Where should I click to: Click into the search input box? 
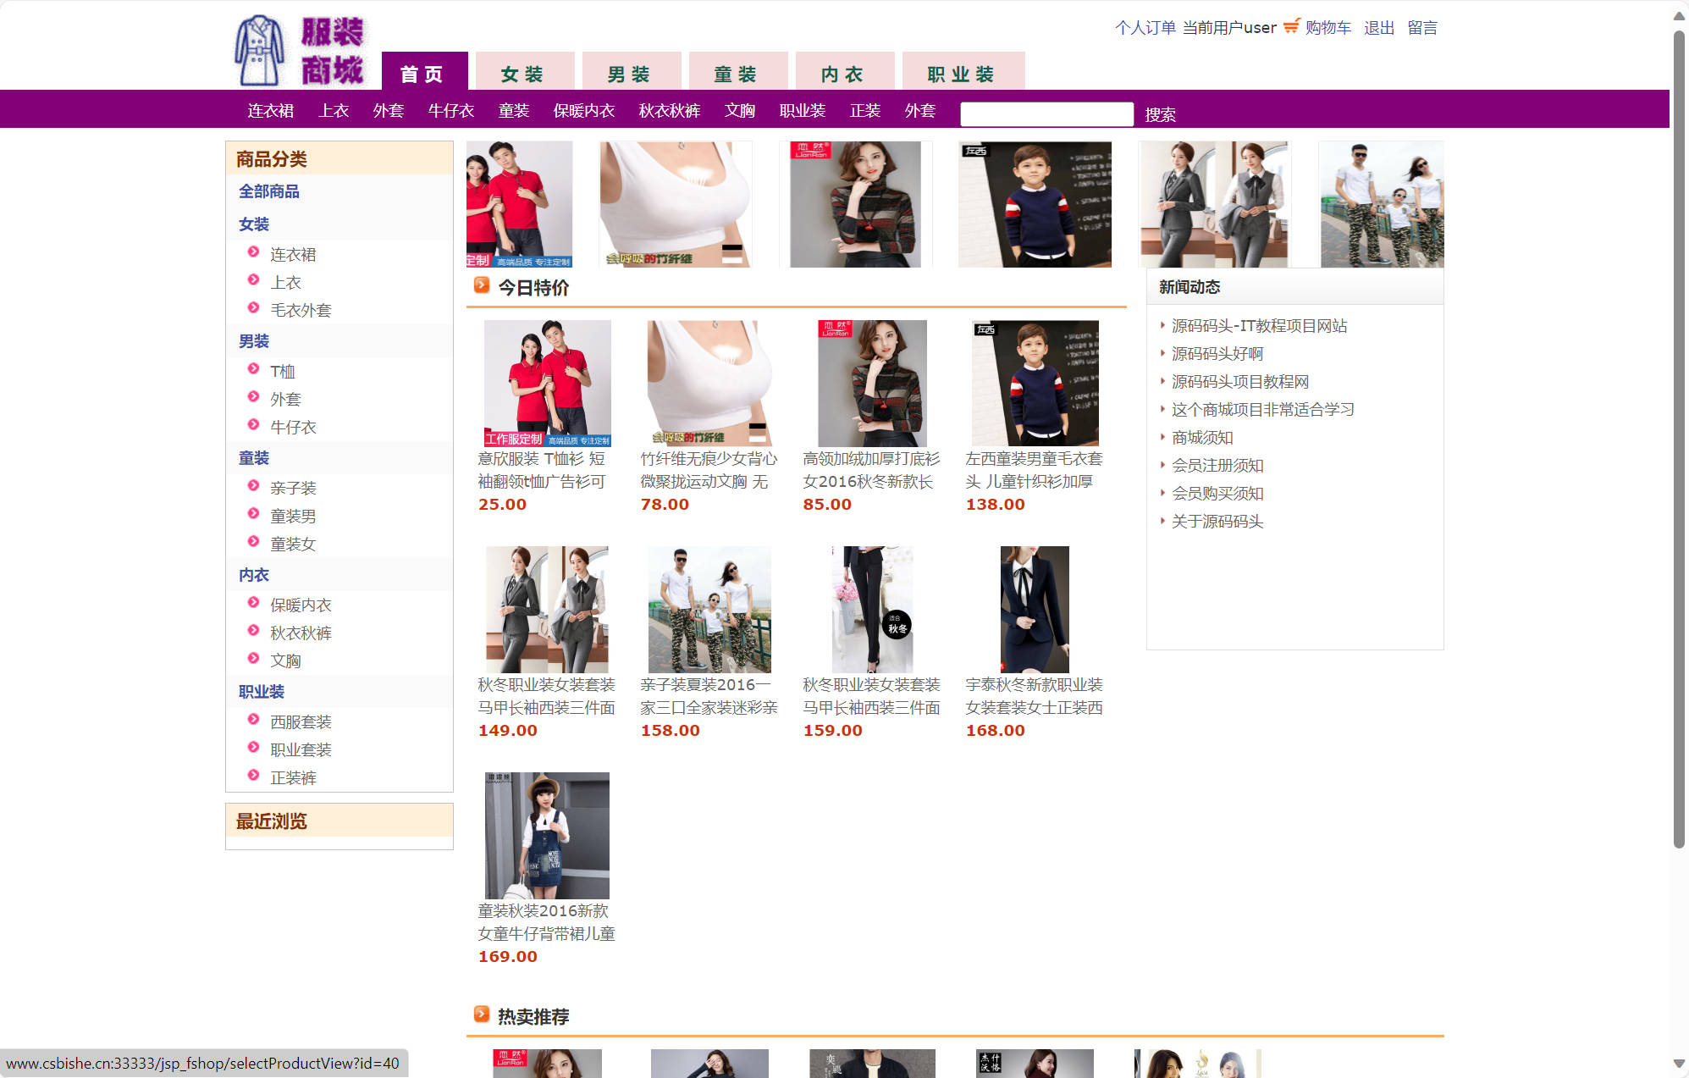tap(1046, 113)
